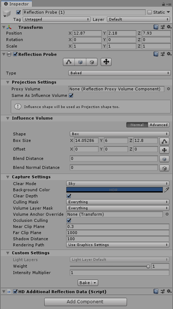Click the GameObject name field
Screen dimensions: 173x309
pyautogui.click(x=84, y=12)
